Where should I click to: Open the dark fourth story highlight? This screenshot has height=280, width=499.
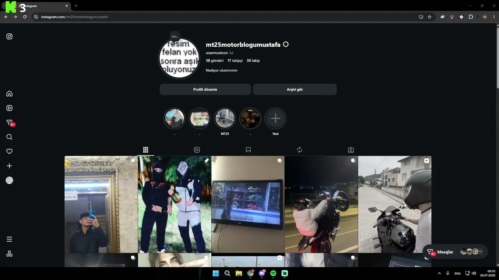[x=250, y=119]
